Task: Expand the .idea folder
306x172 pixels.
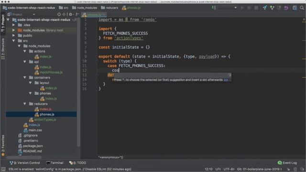Action: 14,25
